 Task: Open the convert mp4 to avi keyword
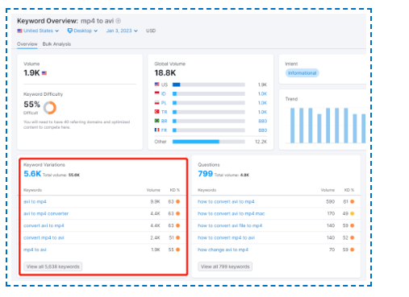44,238
